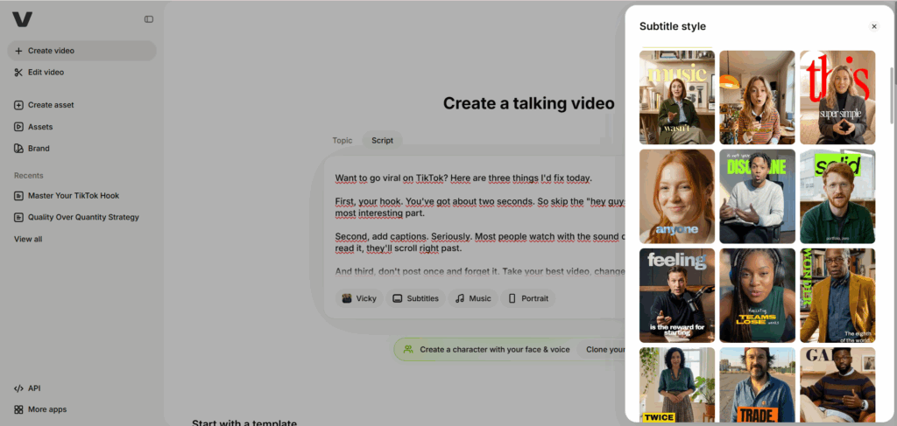The height and width of the screenshot is (426, 897).
Task: Click the 'Start with a template' heading
Action: click(x=244, y=423)
